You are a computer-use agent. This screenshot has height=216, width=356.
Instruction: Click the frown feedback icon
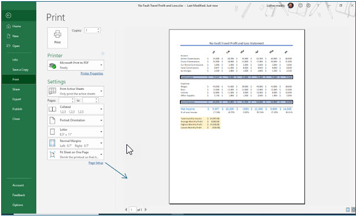tap(308, 6)
